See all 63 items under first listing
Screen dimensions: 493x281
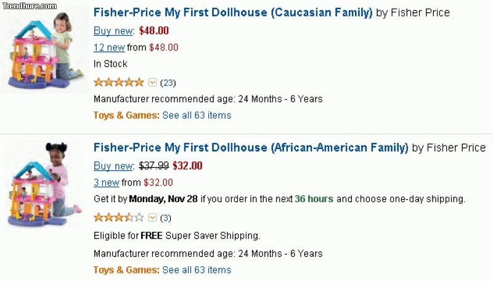click(x=197, y=115)
